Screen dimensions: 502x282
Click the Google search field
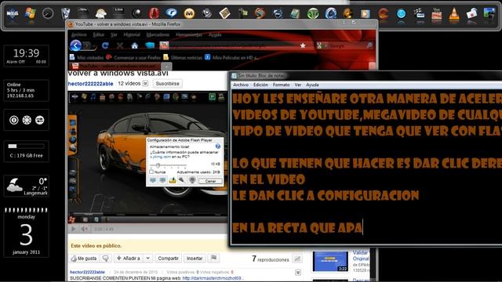point(346,45)
